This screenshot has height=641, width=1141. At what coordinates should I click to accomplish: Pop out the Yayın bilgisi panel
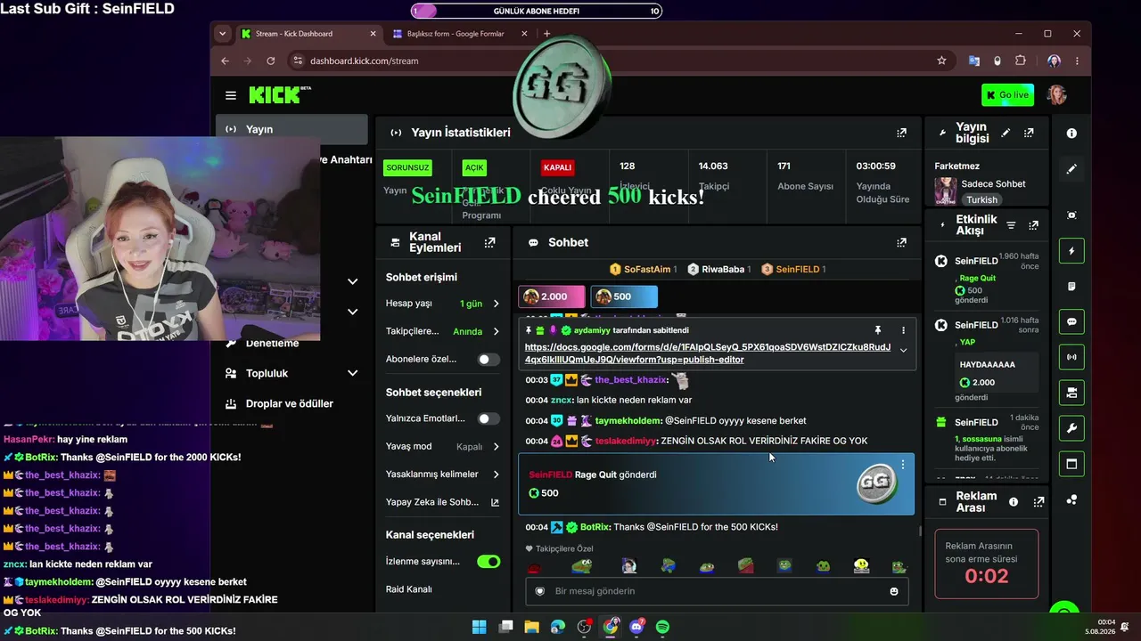1029,133
